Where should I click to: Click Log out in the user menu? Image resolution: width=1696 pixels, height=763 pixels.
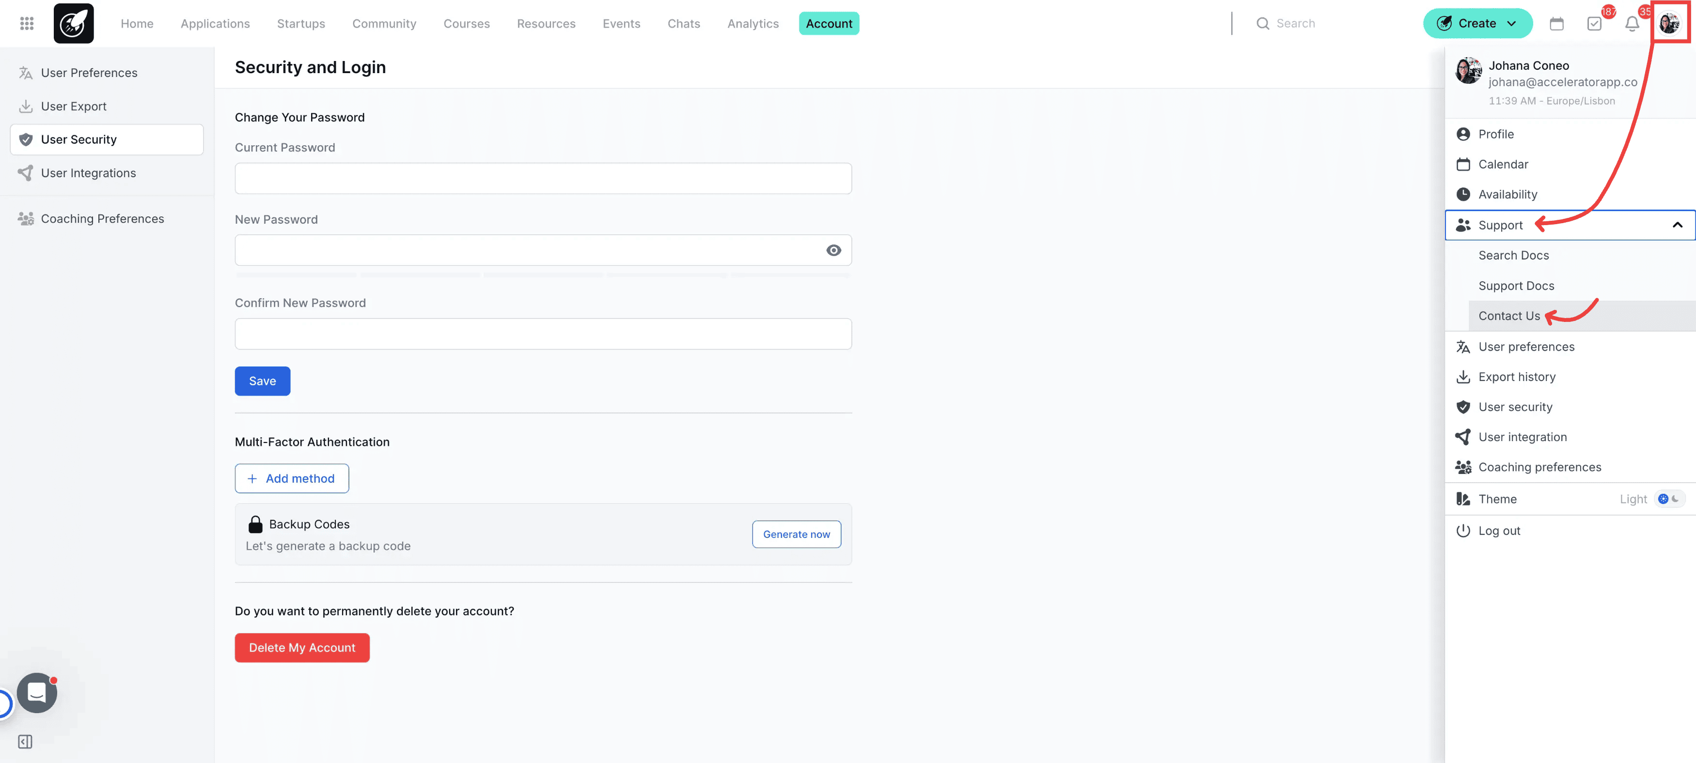pyautogui.click(x=1499, y=530)
